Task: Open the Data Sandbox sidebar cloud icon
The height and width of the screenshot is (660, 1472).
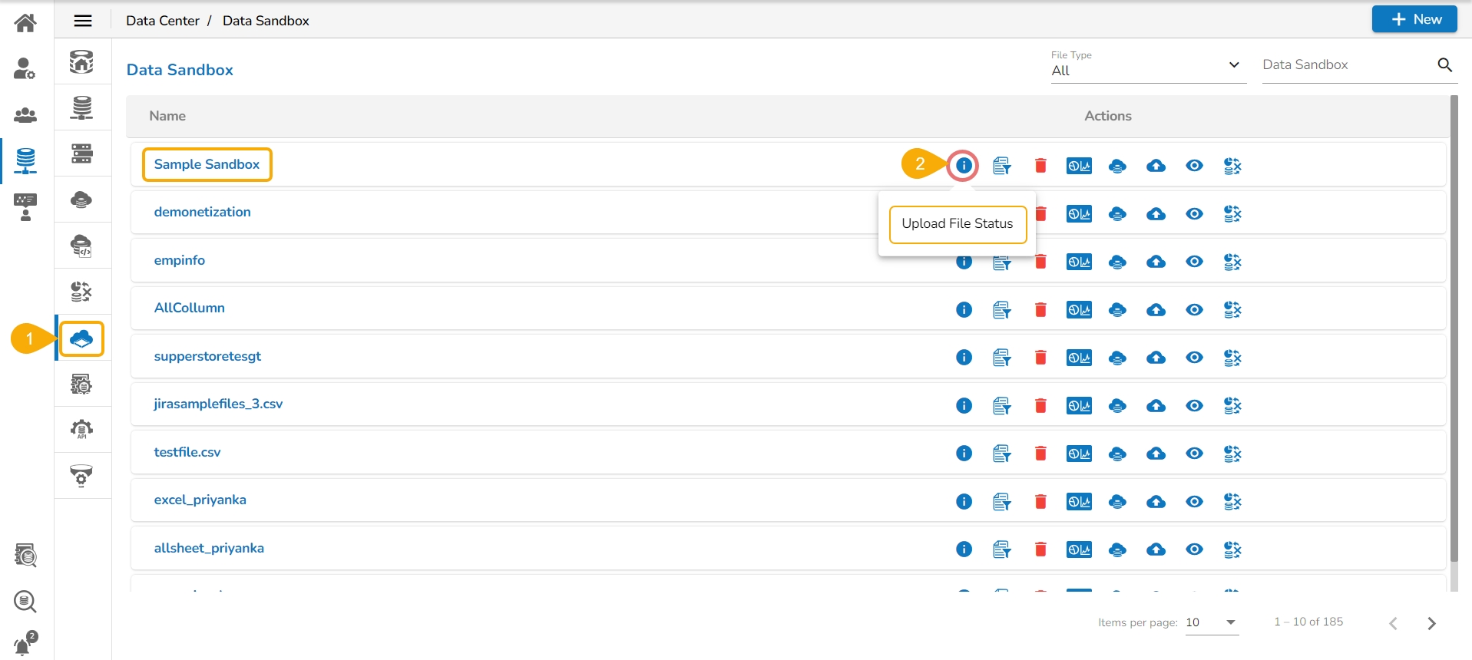Action: tap(82, 338)
